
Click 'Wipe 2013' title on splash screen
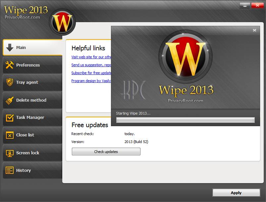[x=186, y=90]
